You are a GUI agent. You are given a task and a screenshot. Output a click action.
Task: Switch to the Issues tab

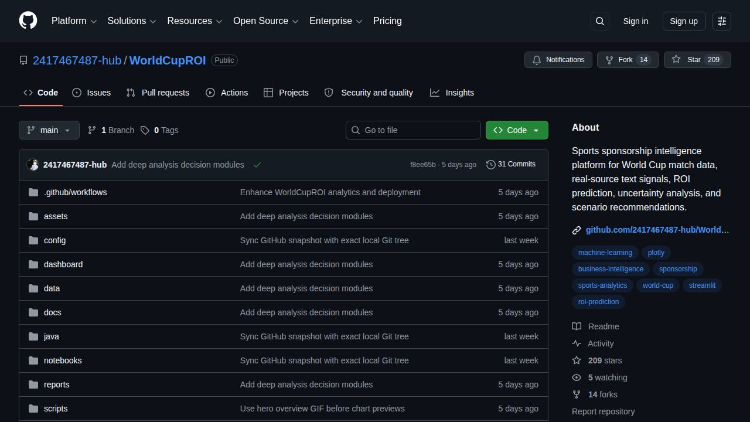click(x=91, y=93)
